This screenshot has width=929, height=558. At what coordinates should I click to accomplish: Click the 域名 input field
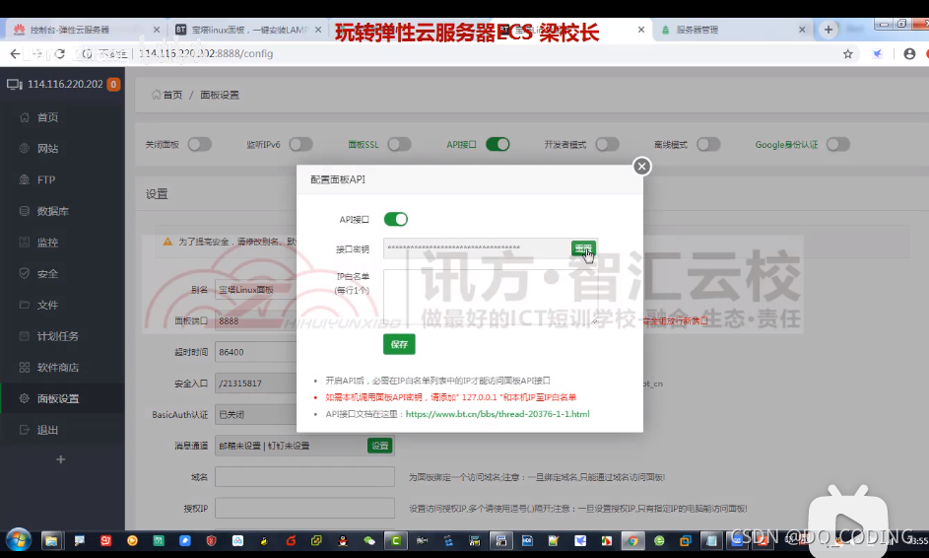[x=304, y=477]
